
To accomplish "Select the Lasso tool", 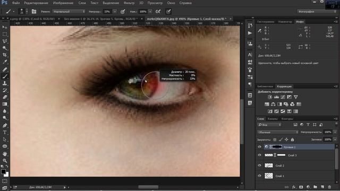I will pyautogui.click(x=5, y=41).
